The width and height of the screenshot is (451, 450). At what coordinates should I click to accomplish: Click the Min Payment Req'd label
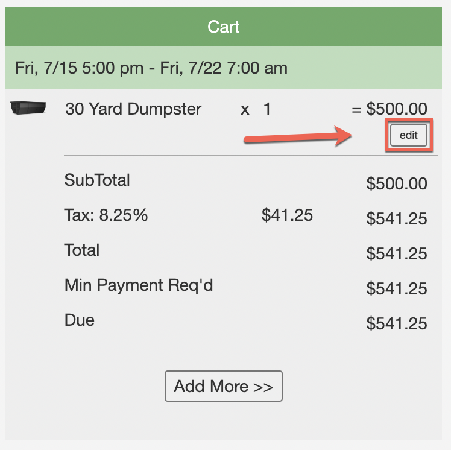tap(139, 285)
